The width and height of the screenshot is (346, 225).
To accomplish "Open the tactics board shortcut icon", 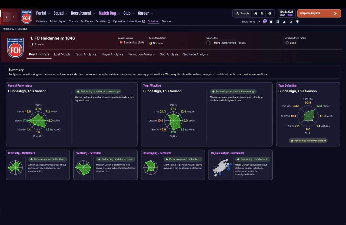I will click(x=278, y=22).
